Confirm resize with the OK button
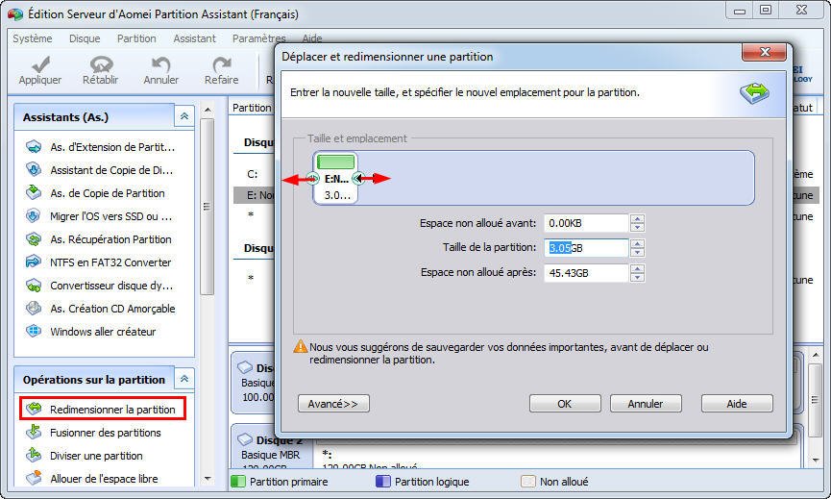831x499 pixels. tap(565, 404)
